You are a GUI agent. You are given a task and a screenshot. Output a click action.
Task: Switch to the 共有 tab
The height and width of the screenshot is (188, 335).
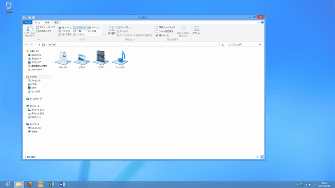click(47, 23)
